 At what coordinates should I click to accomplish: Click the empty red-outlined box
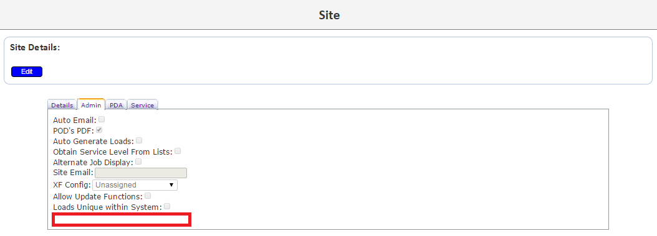(x=122, y=220)
